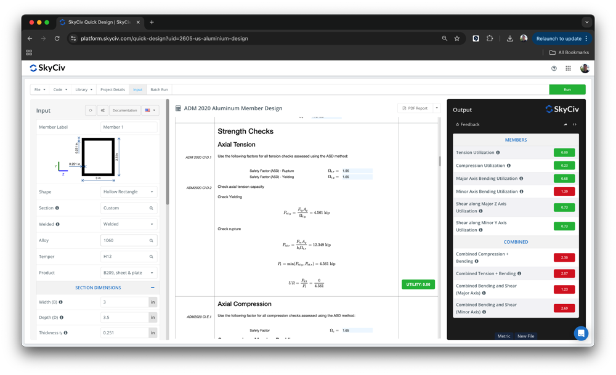This screenshot has width=616, height=375.
Task: Open the Welded dropdown
Action: 128,224
